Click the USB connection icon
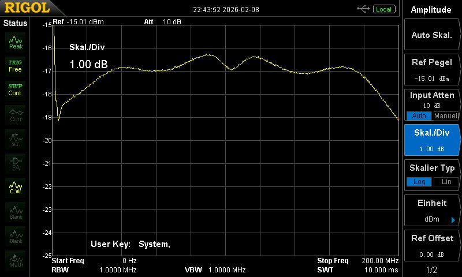462x277 pixels. tap(363, 9)
